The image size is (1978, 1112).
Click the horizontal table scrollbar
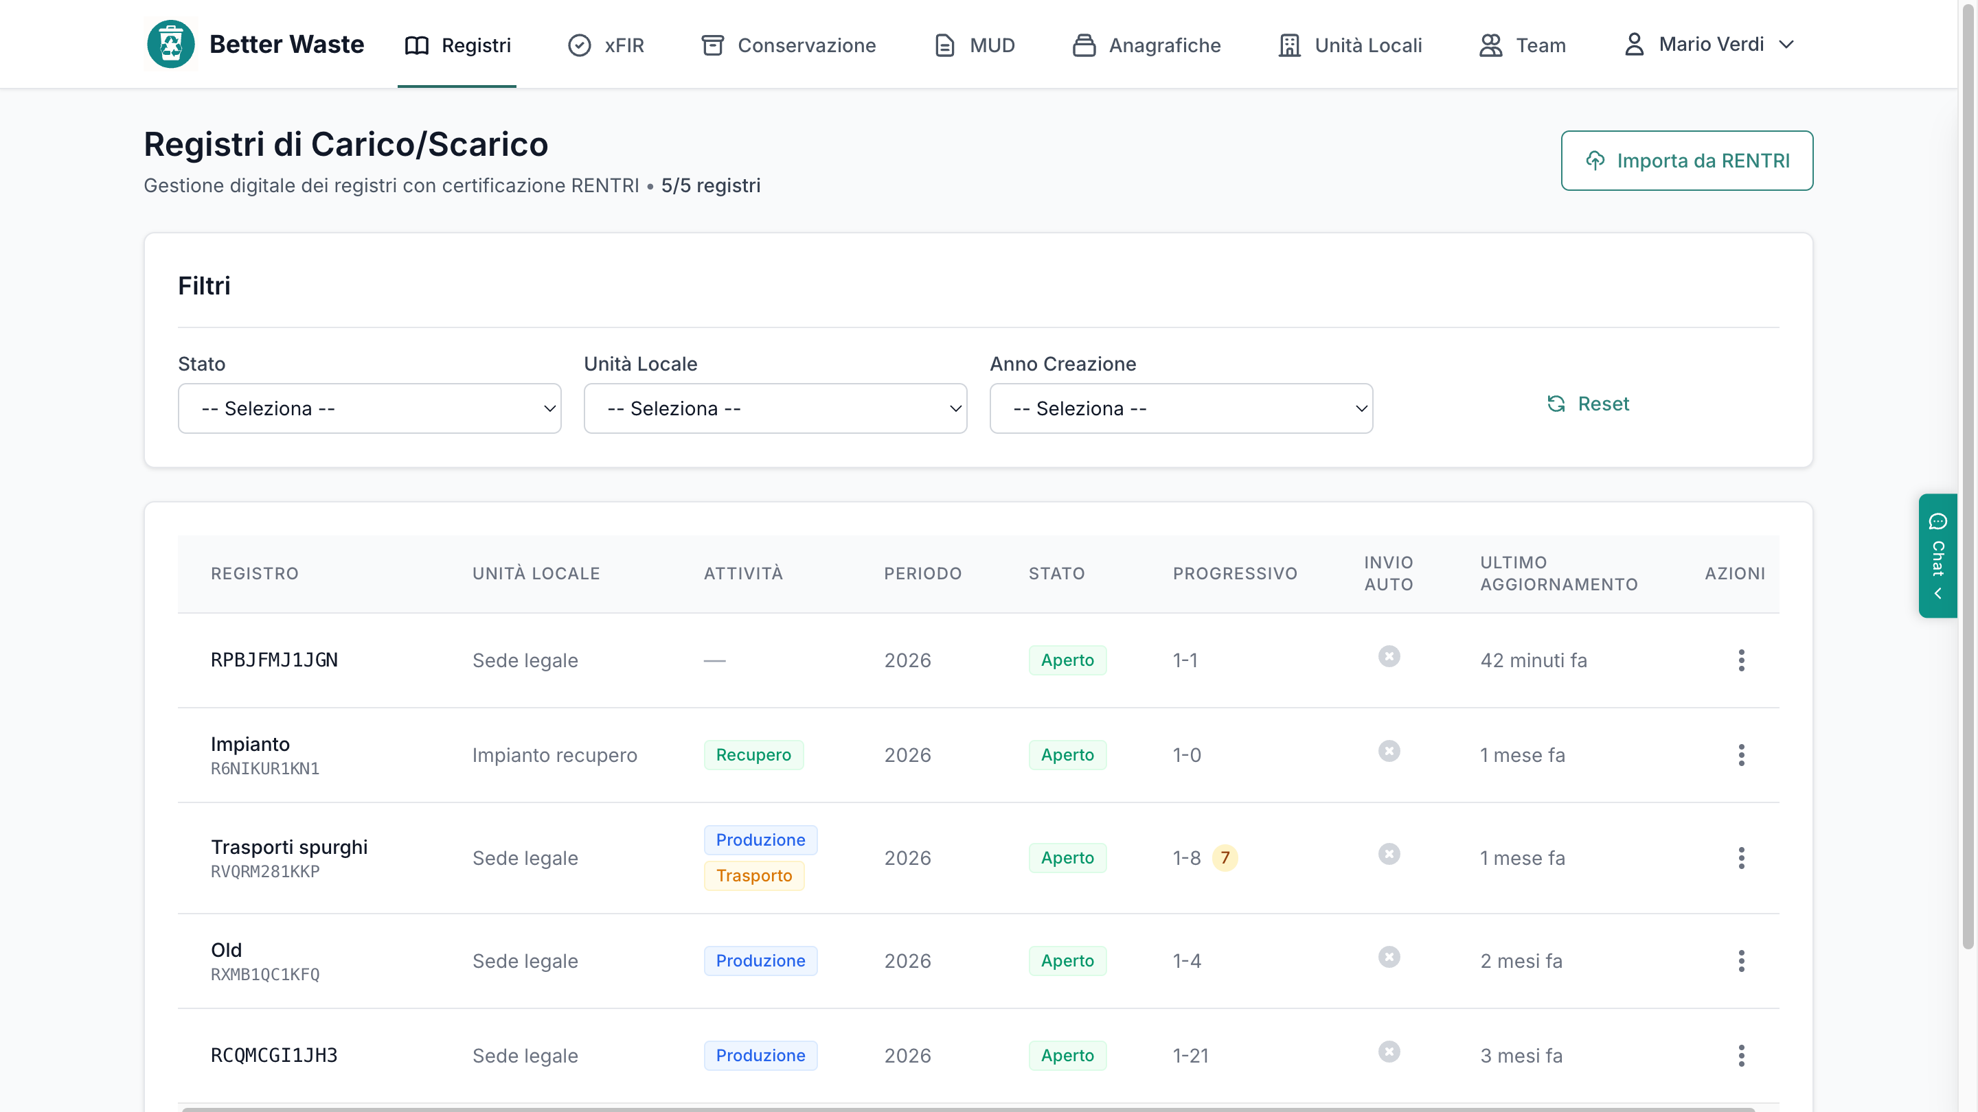(968, 1109)
